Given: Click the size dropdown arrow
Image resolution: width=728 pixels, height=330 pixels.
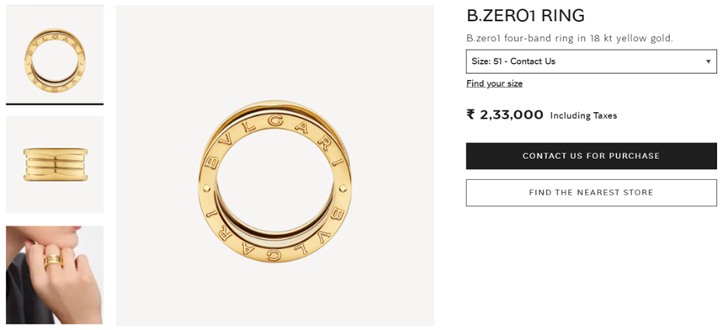Looking at the screenshot, I should point(708,61).
